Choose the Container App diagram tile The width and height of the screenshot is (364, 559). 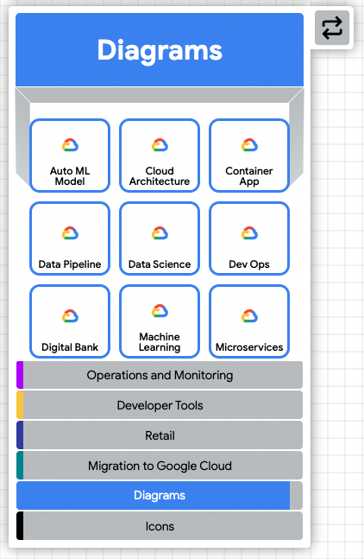[x=249, y=156]
